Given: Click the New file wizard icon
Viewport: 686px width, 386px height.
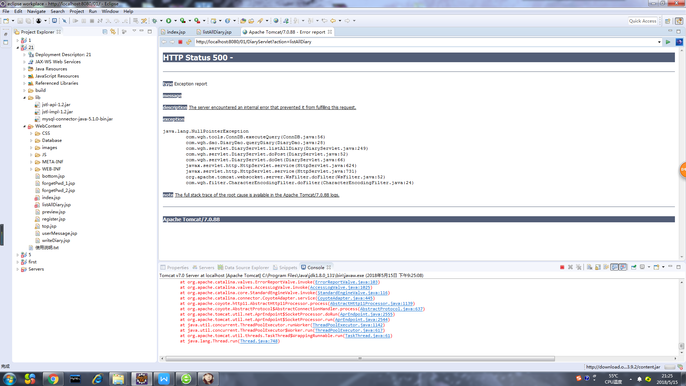Looking at the screenshot, I should (x=6, y=21).
